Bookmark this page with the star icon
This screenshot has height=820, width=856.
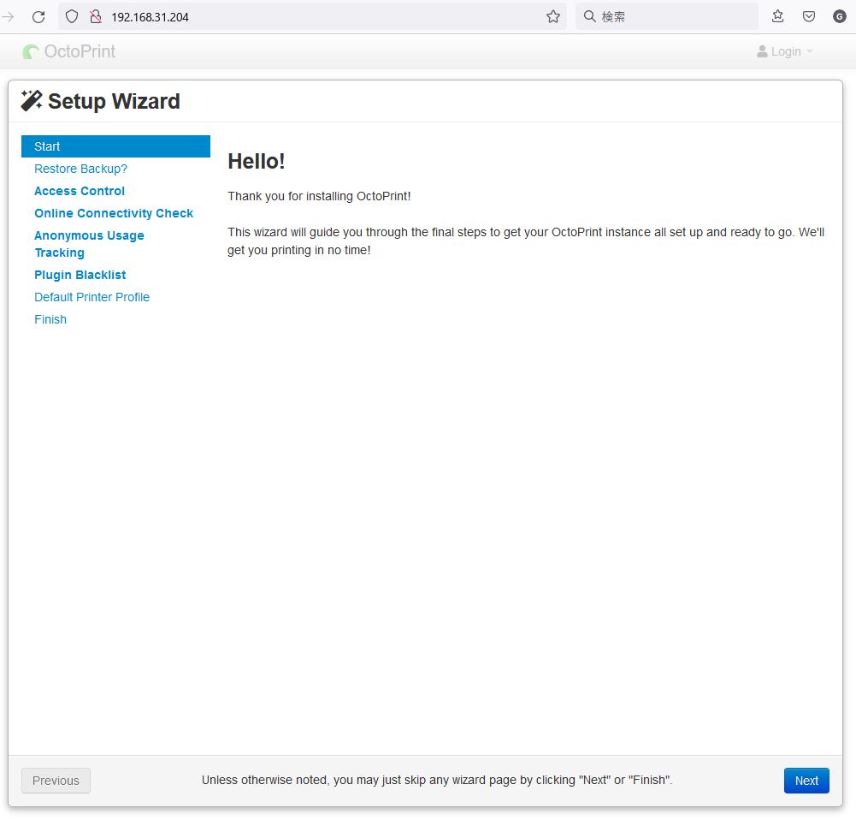coord(553,17)
